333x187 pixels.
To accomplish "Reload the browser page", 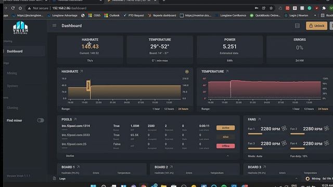I will click(x=13, y=8).
